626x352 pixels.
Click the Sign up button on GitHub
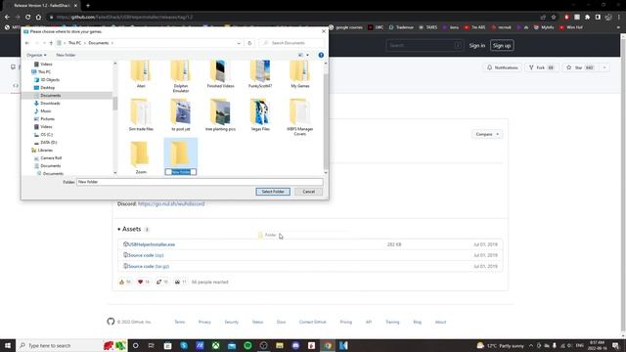502,46
